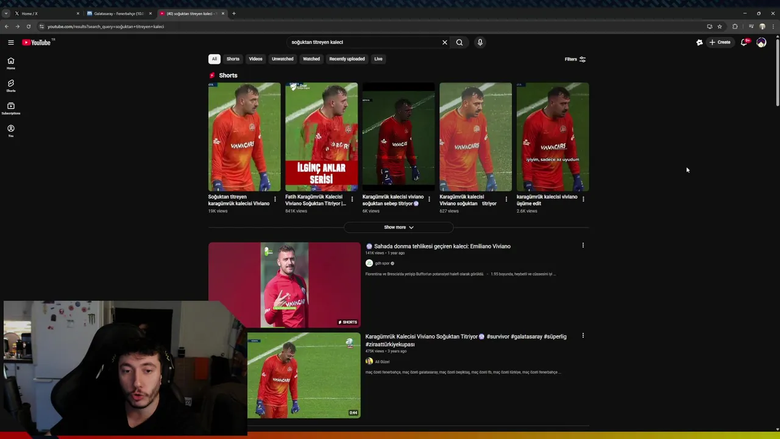Screen dimensions: 780x439
Task: Open the Filters panel
Action: coord(575,59)
